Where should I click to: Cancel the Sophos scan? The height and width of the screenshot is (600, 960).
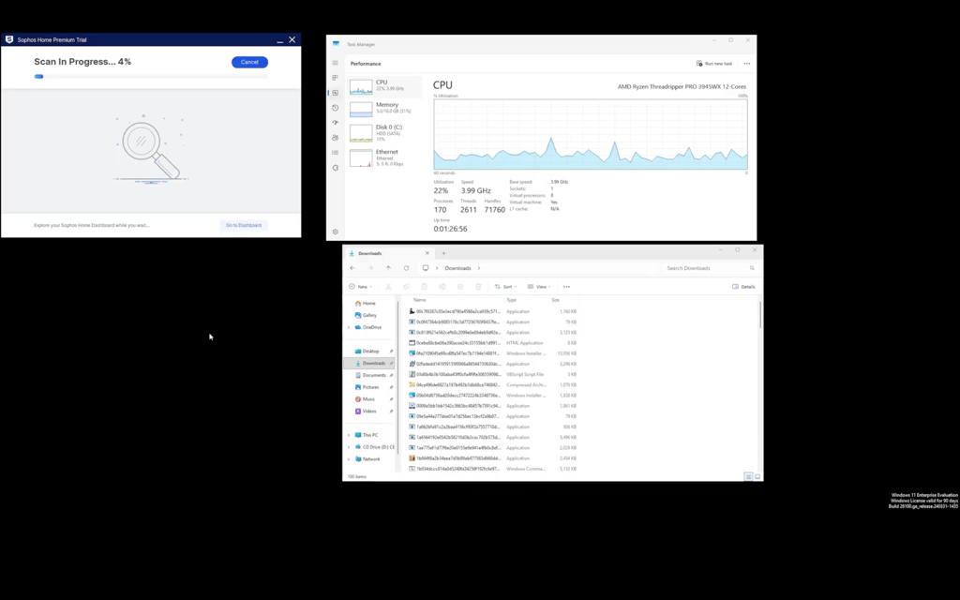tap(249, 62)
